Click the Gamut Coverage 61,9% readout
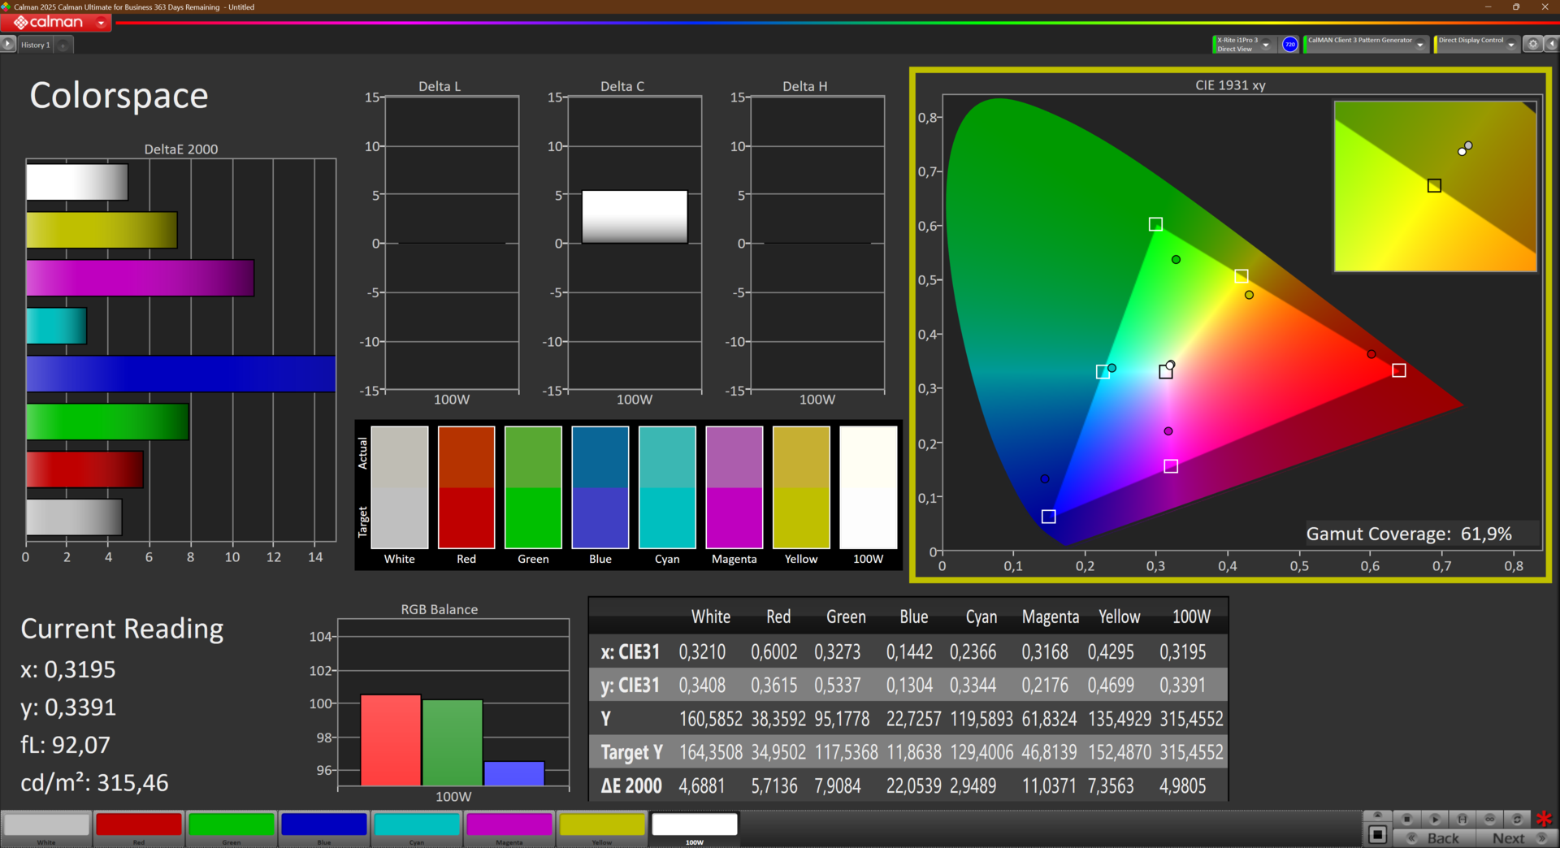Image resolution: width=1560 pixels, height=848 pixels. (x=1409, y=534)
